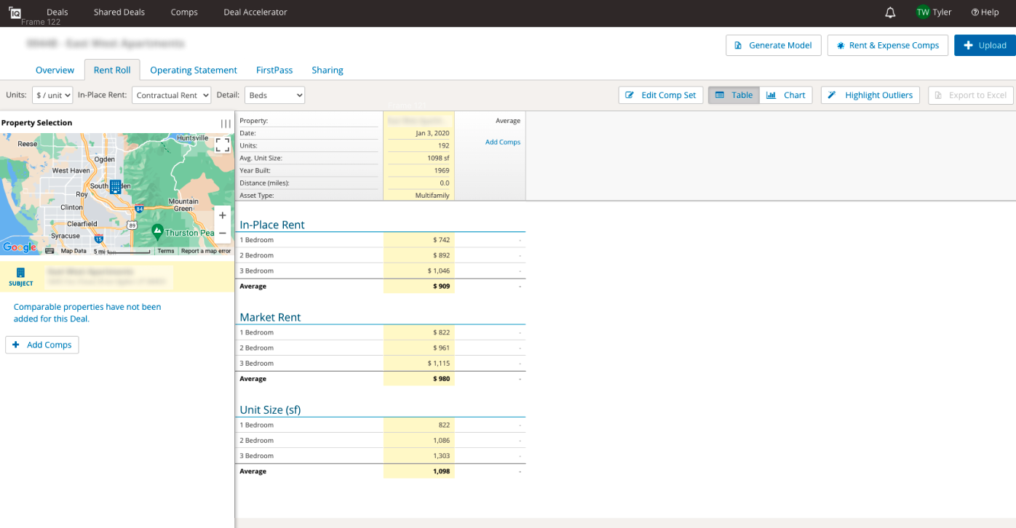Click the Average column header
Screen dimensions: 1016x528
point(508,121)
